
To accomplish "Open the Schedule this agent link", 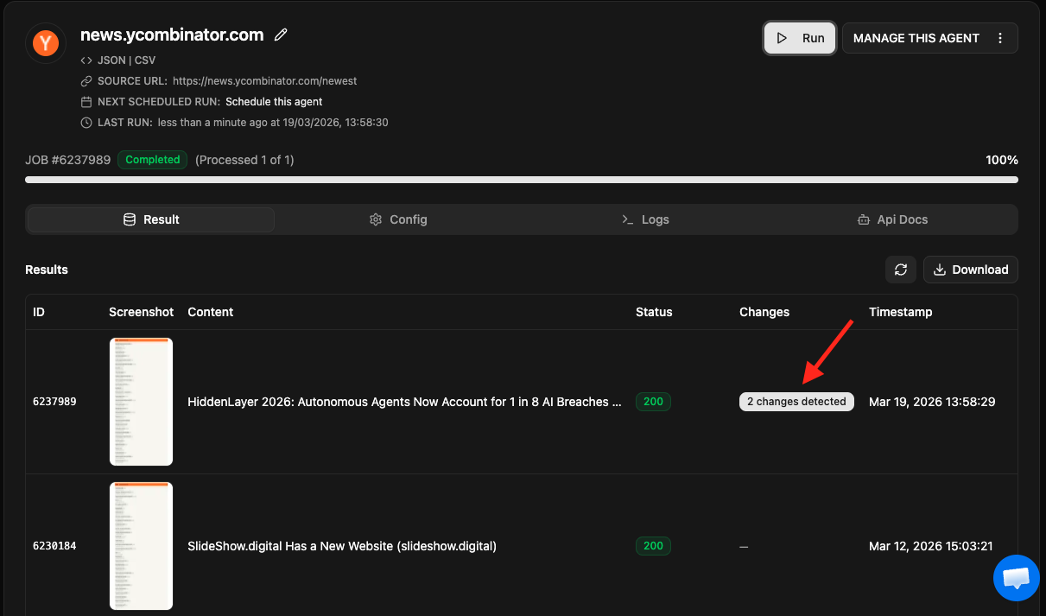I will [274, 102].
